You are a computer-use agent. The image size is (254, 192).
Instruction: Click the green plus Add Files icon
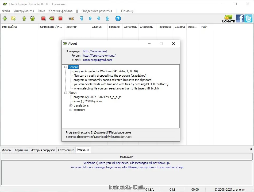pyautogui.click(x=5, y=18)
